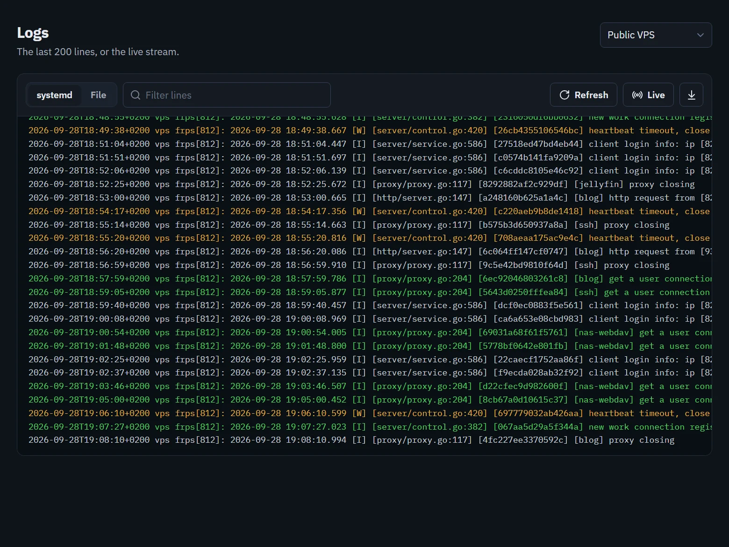Click the search magnifier icon in the filter field
The height and width of the screenshot is (547, 729).
136,95
